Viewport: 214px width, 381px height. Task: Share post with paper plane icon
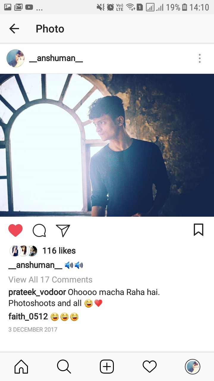[x=63, y=230]
